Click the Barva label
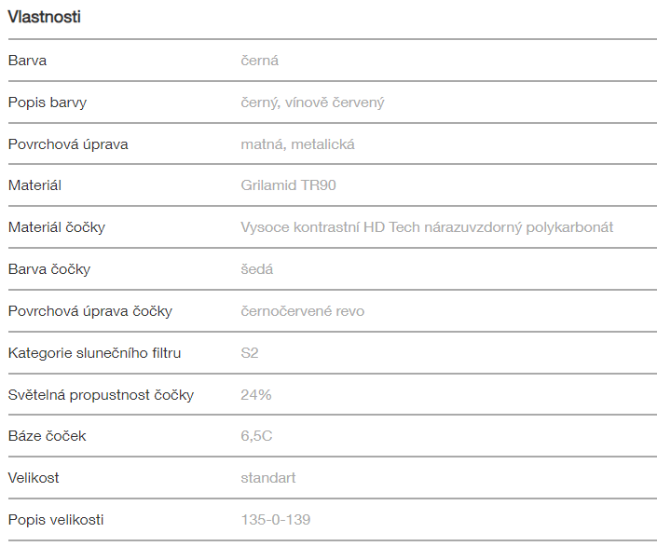This screenshot has width=657, height=560. pyautogui.click(x=27, y=61)
